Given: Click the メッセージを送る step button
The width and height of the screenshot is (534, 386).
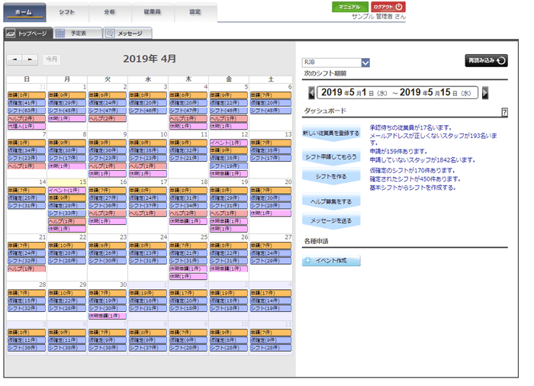Looking at the screenshot, I should [x=330, y=220].
